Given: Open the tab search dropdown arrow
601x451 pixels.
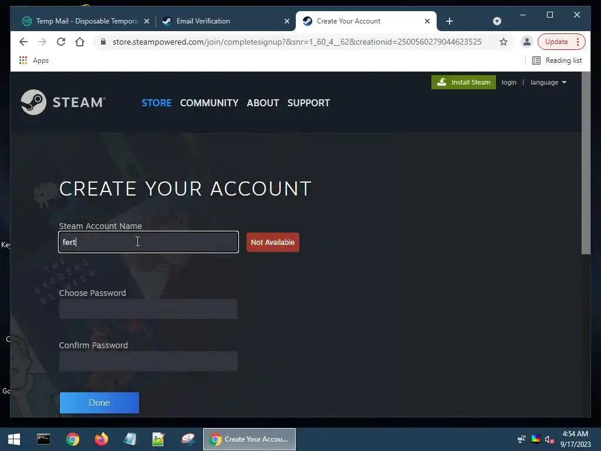Looking at the screenshot, I should coord(497,21).
